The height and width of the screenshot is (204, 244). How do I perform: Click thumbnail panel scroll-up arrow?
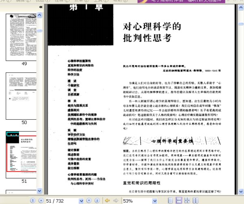coord(39,15)
